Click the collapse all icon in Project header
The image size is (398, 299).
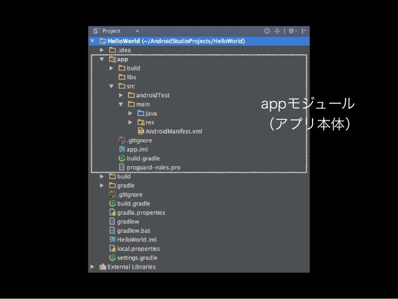277,31
